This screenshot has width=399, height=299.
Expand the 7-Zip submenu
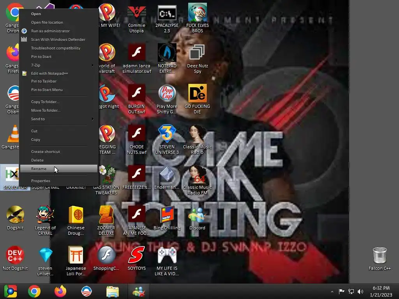(x=59, y=65)
